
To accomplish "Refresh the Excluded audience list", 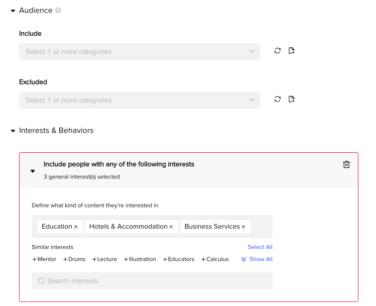I will (278, 99).
